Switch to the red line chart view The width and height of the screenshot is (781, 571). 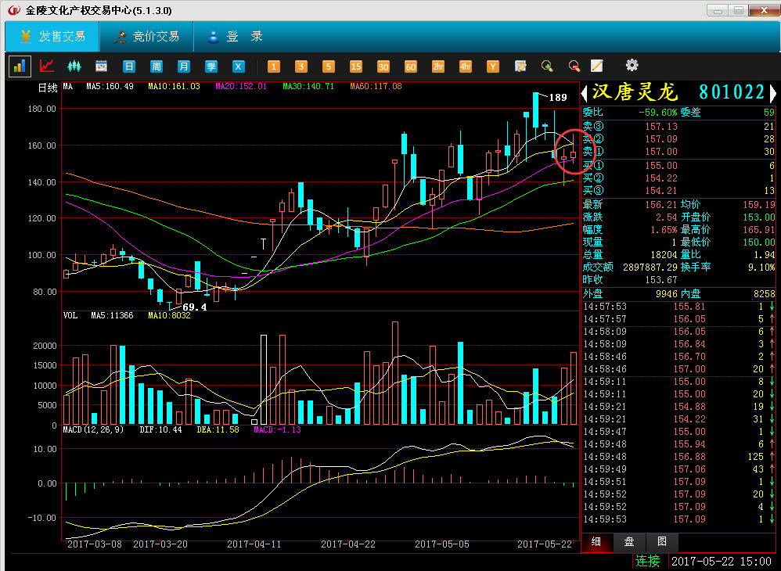click(47, 66)
